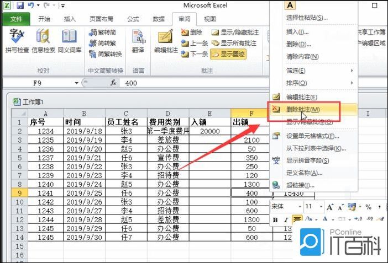Switch to the 公式 ribbon tab

click(133, 19)
